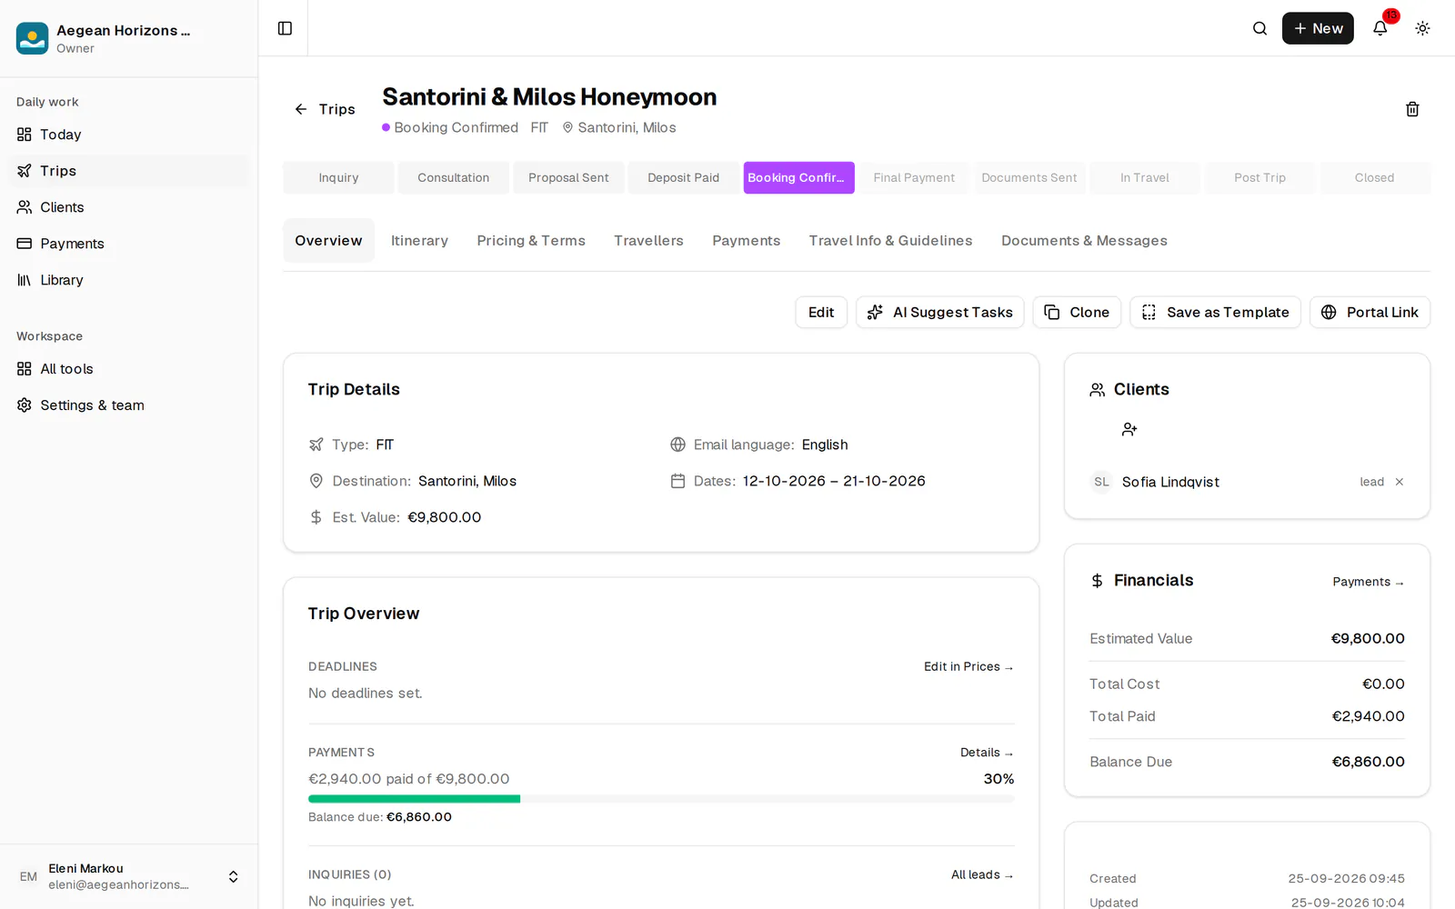This screenshot has height=909, width=1455.
Task: Set stage to Inquiry
Action: click(338, 177)
